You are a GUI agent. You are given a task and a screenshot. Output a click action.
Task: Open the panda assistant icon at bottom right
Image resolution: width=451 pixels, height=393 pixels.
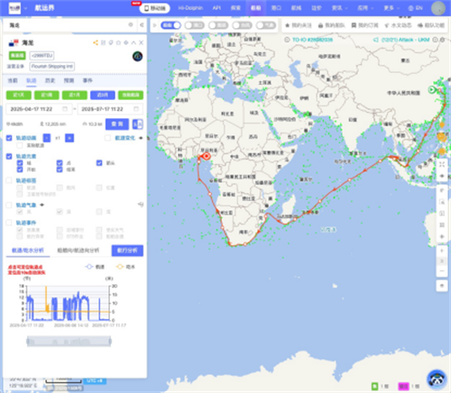tap(437, 379)
